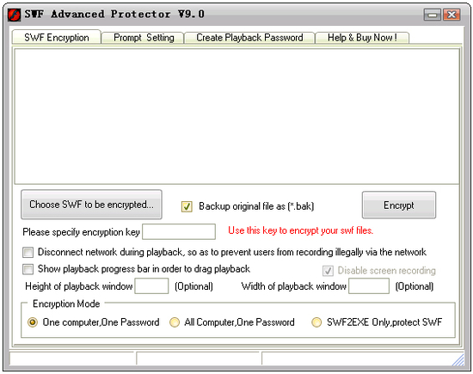This screenshot has height=374, width=473.
Task: Select All Computer, One Password mode
Action: 175,322
